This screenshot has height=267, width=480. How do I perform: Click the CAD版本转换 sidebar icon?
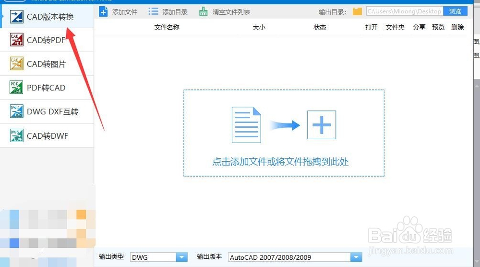(x=16, y=17)
